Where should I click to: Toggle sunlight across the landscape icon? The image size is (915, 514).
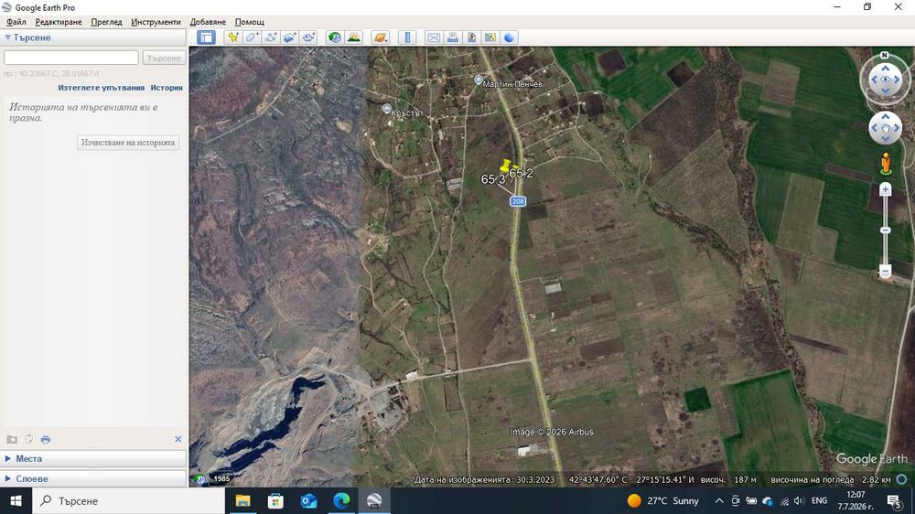tap(353, 37)
